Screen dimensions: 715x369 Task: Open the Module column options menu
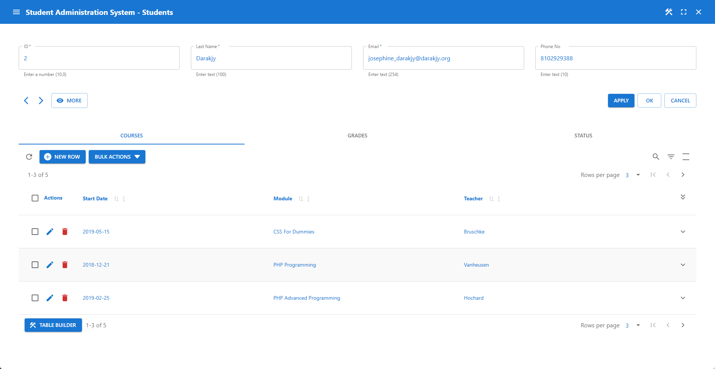308,198
